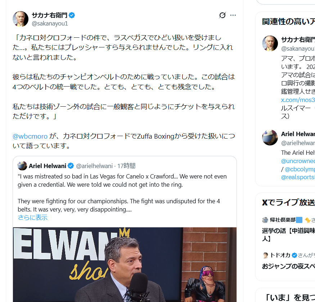The width and height of the screenshot is (315, 302).
Task: Open the three-dot more options menu
Action: click(x=233, y=15)
